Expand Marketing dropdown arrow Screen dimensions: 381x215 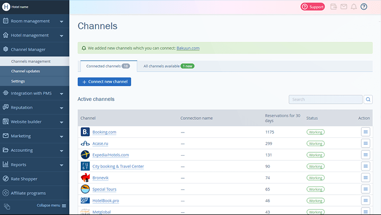click(61, 137)
